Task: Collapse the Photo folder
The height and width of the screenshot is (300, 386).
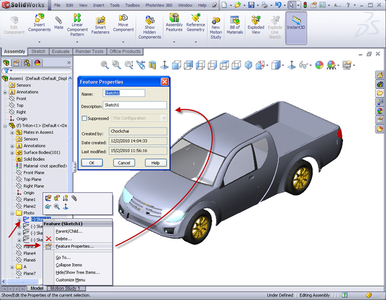Action: pyautogui.click(x=12, y=213)
